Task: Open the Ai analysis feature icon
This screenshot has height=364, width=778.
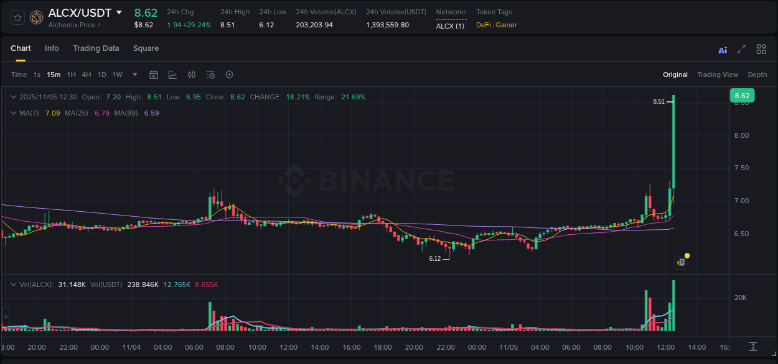Action: pos(722,48)
